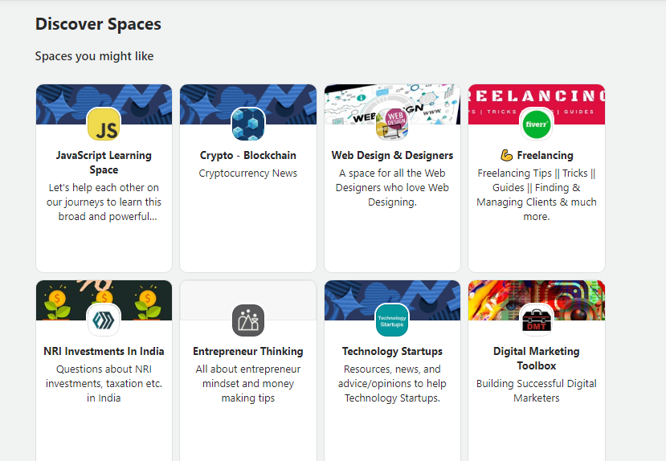
Task: Open the NRI Investments space icon
Action: (x=104, y=320)
